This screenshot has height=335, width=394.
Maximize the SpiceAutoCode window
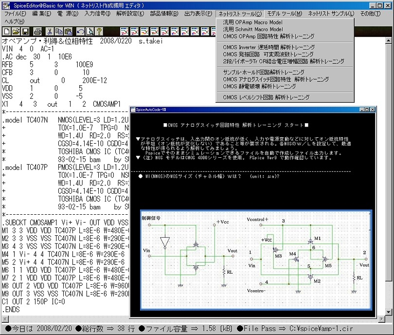(367, 110)
